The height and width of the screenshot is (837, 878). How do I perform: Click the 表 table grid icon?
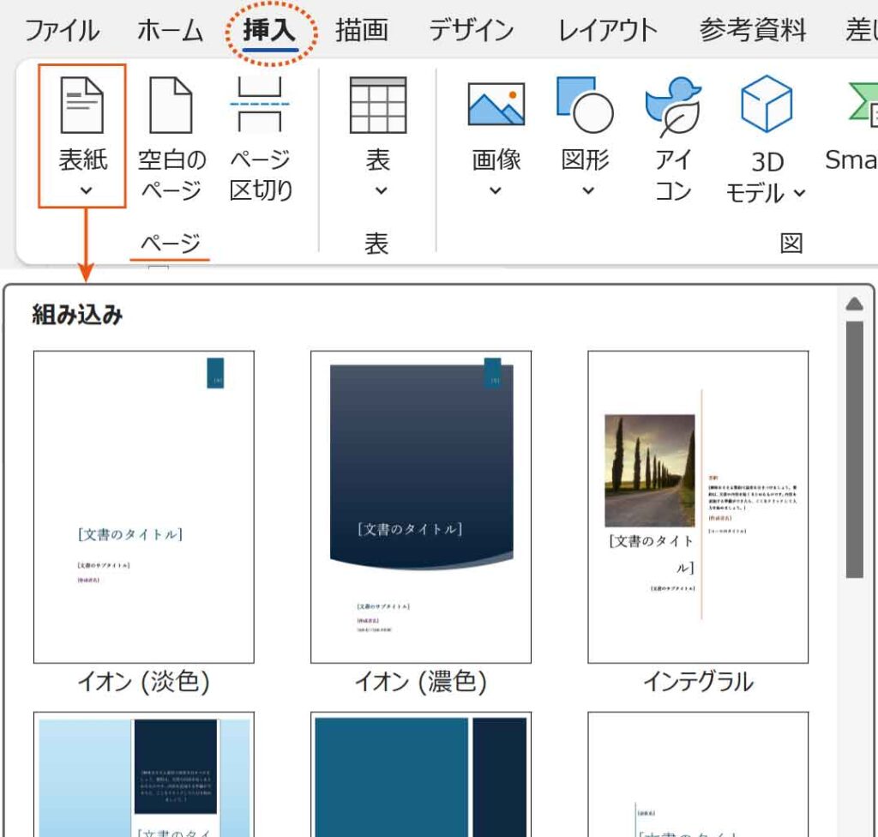click(x=377, y=105)
